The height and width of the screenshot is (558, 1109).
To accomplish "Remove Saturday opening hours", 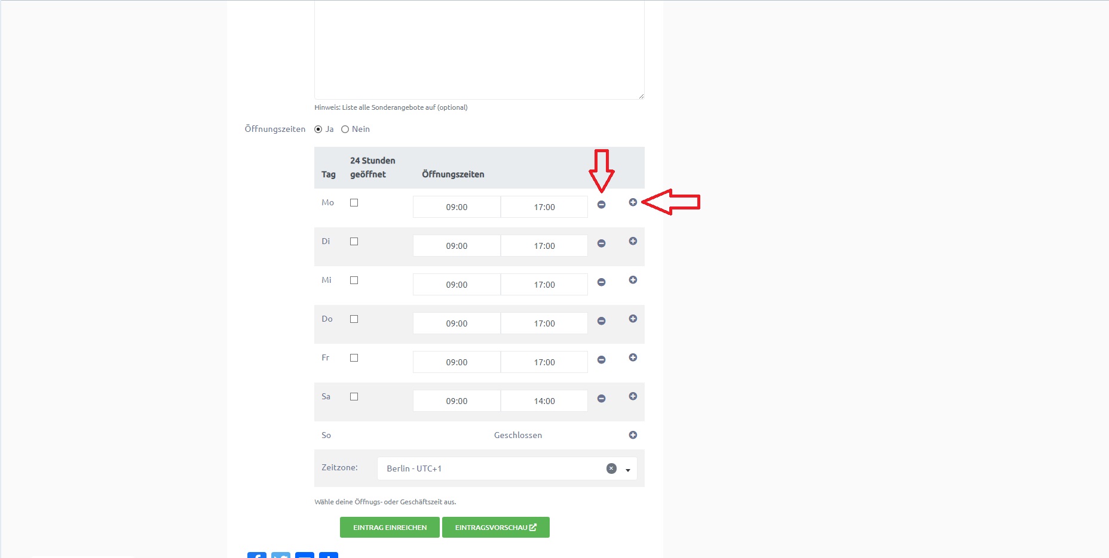I will tap(601, 399).
